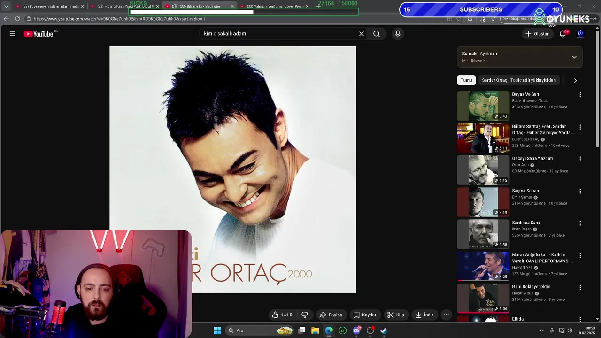Close the Et yemeyen adam tab

coord(83,6)
